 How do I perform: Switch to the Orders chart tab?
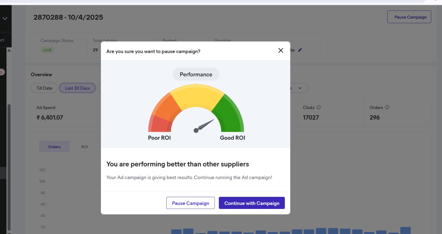[54, 147]
